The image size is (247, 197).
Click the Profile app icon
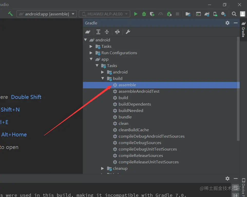[161, 14]
